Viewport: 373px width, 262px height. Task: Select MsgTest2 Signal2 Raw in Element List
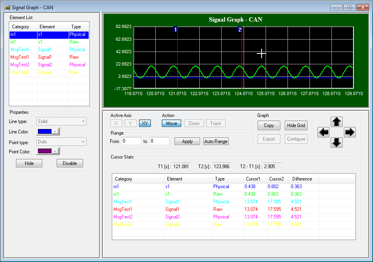[49, 73]
